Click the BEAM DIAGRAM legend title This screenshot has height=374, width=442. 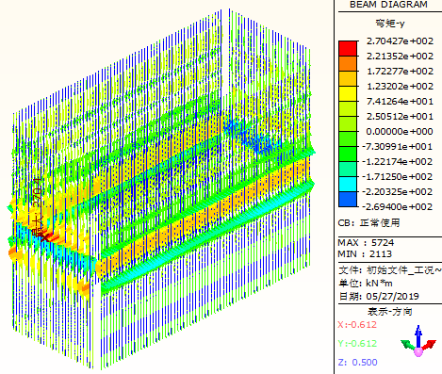(x=388, y=5)
